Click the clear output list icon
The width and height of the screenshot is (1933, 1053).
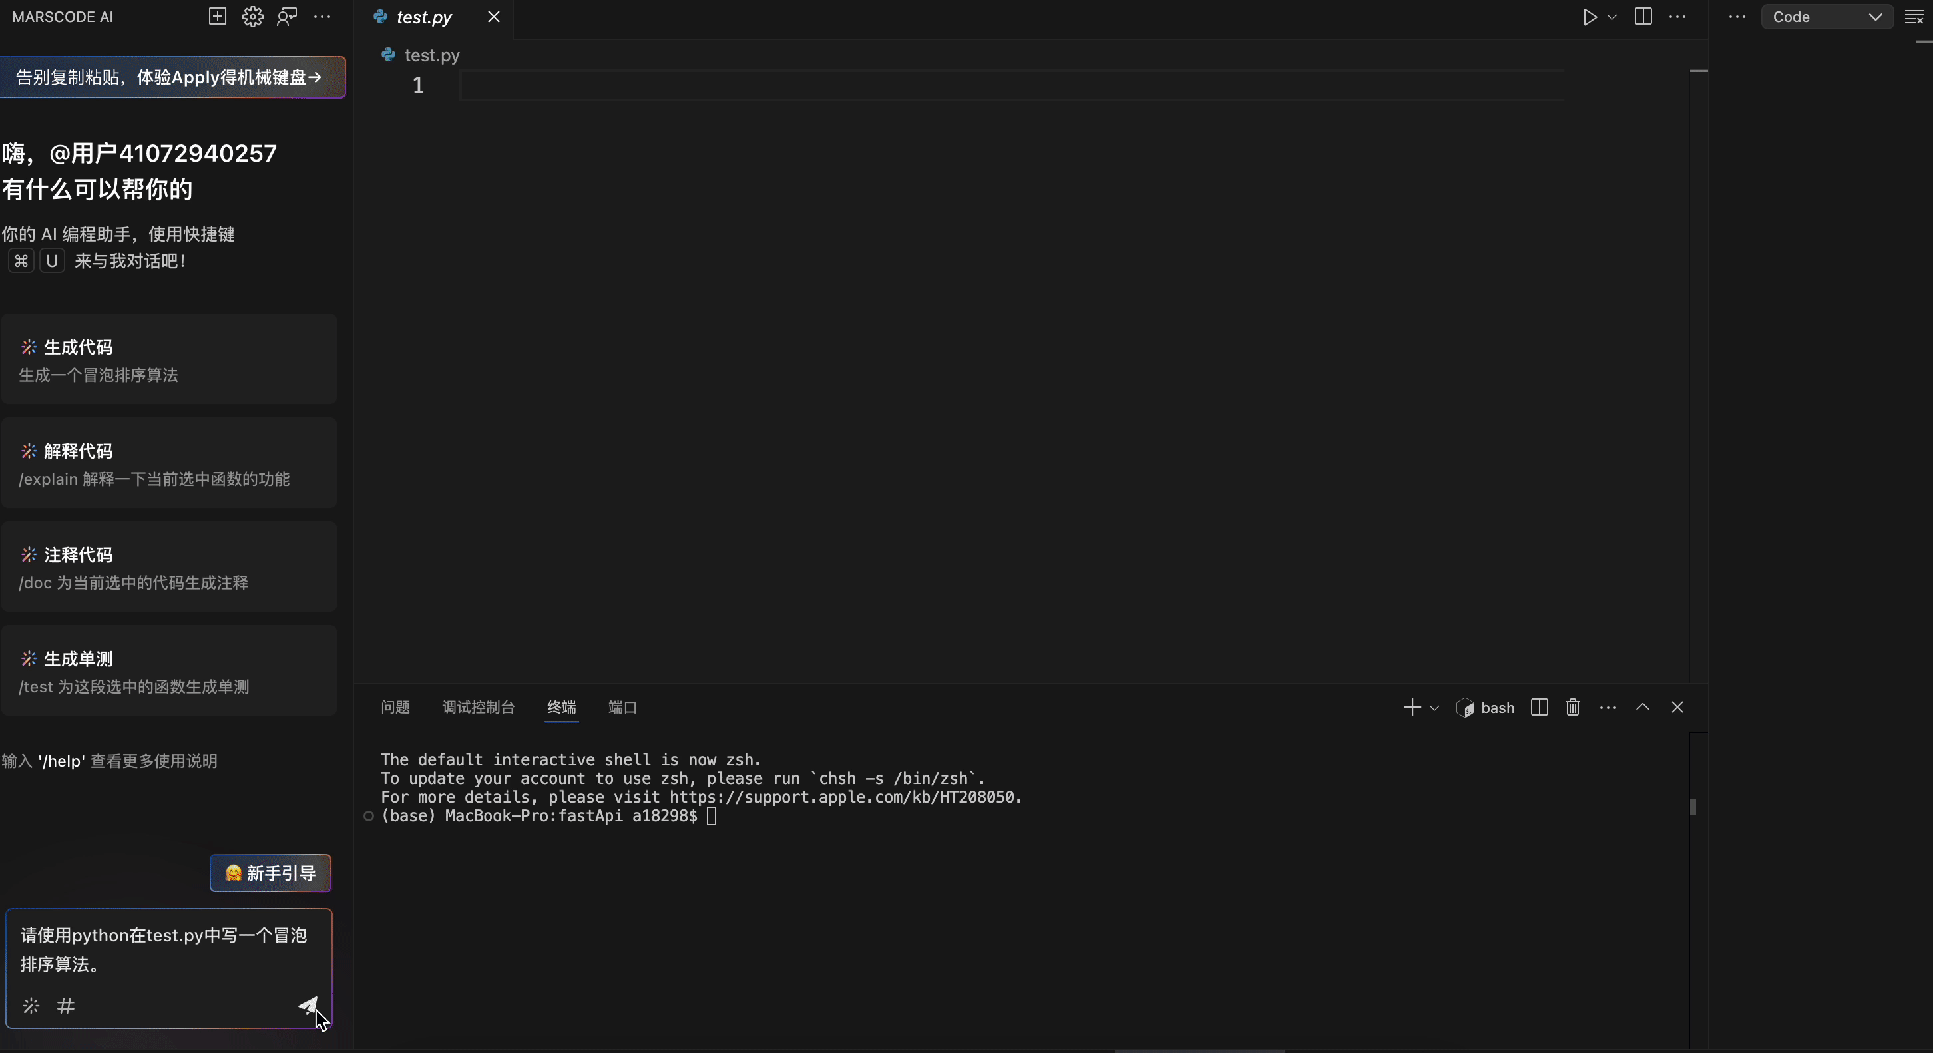[1914, 17]
